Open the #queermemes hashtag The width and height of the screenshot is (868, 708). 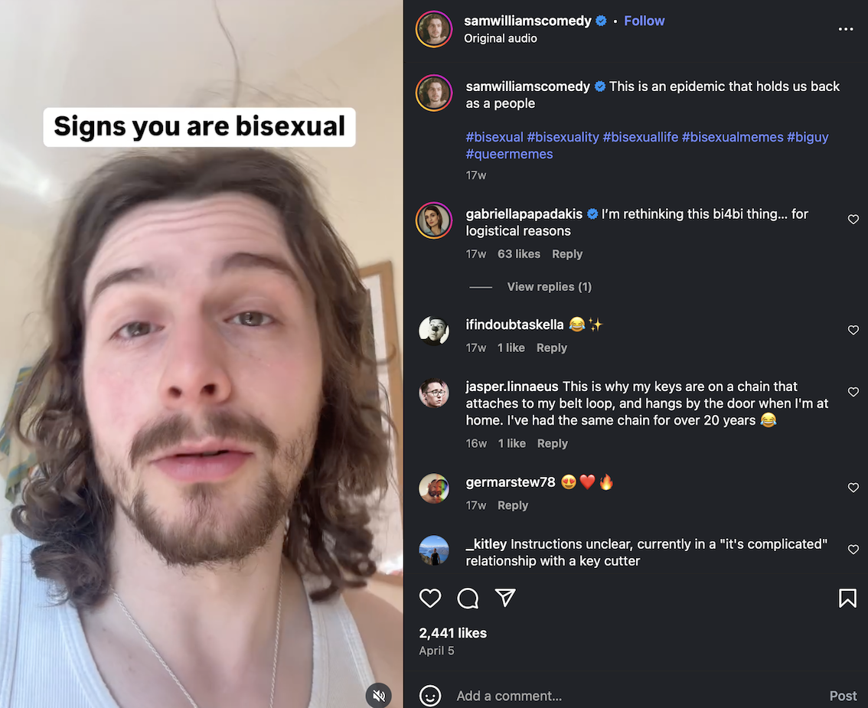pyautogui.click(x=509, y=154)
